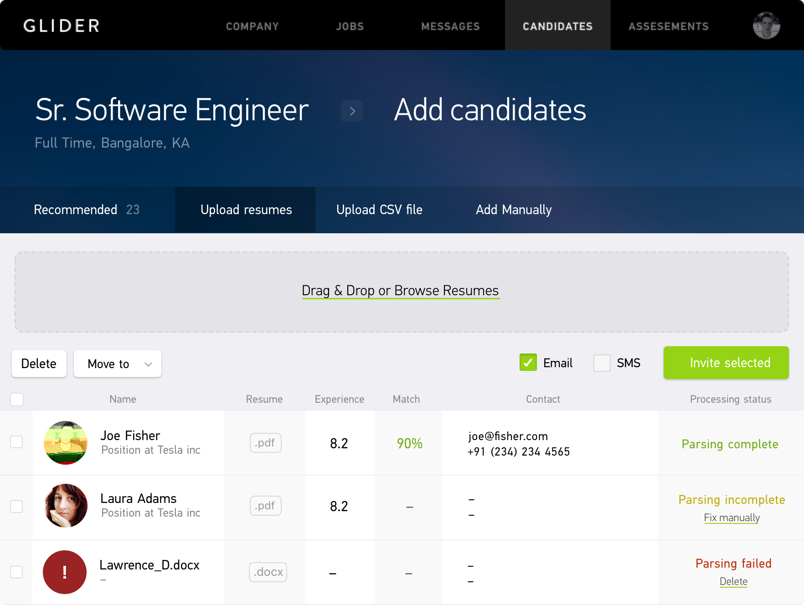Open Laura Adams' .pdf resume
This screenshot has width=804, height=605.
(x=265, y=506)
